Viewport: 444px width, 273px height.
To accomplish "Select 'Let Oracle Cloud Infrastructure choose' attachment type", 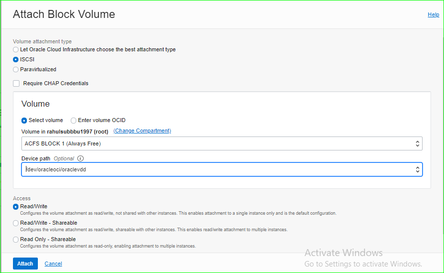I will tap(16, 50).
